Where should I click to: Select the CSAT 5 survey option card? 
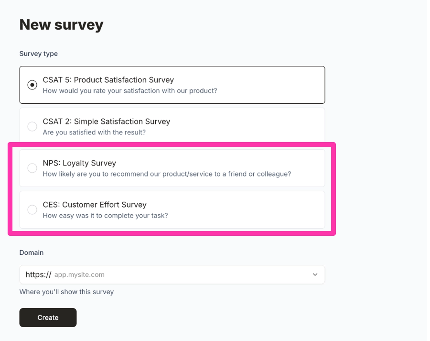coord(172,84)
